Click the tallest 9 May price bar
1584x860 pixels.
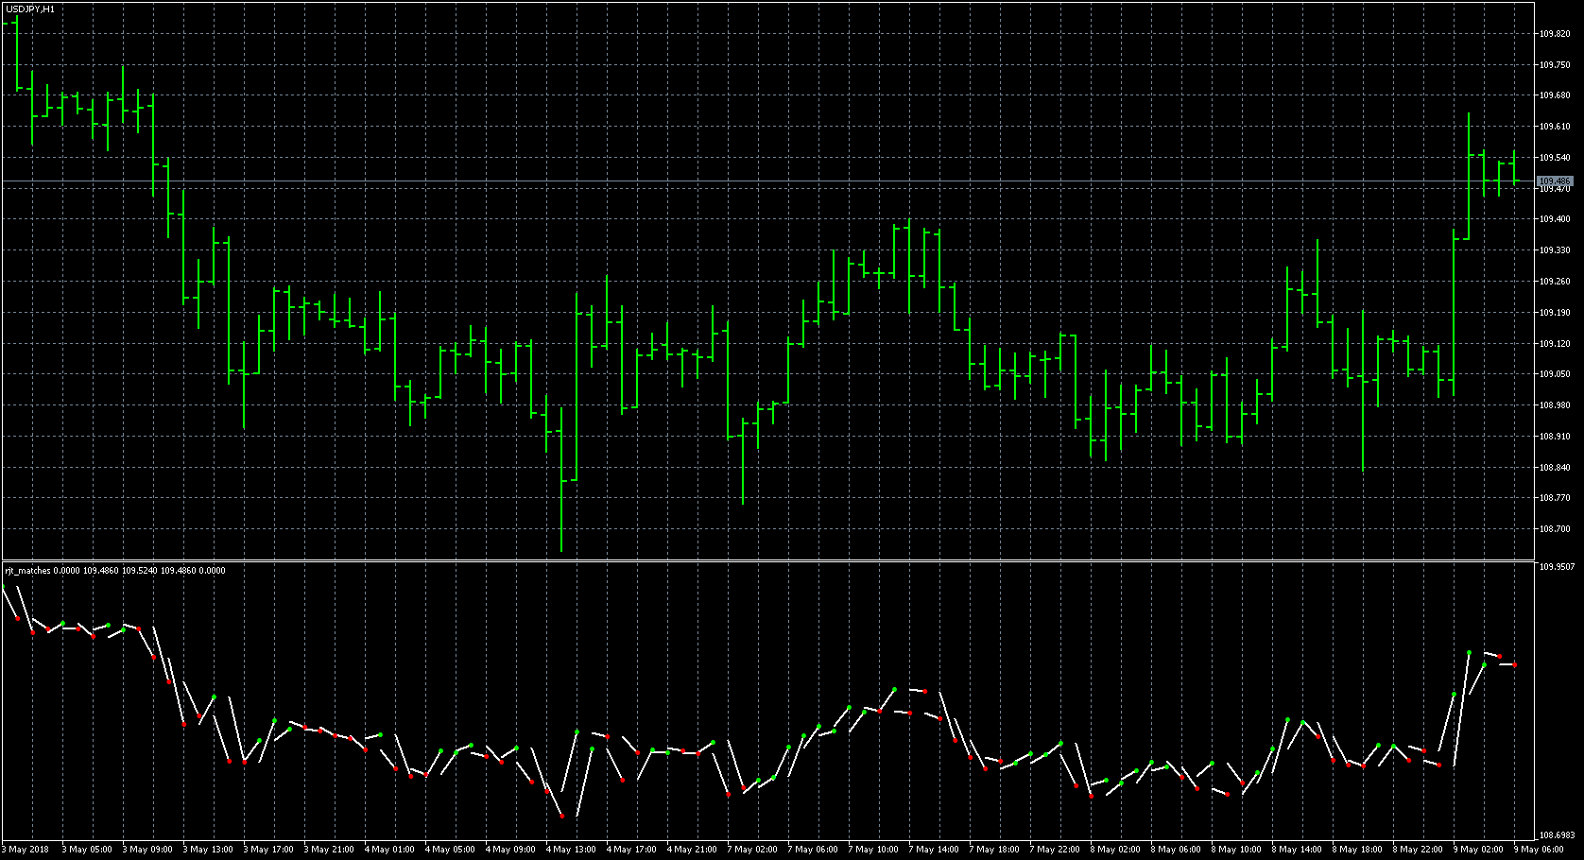(x=1469, y=175)
